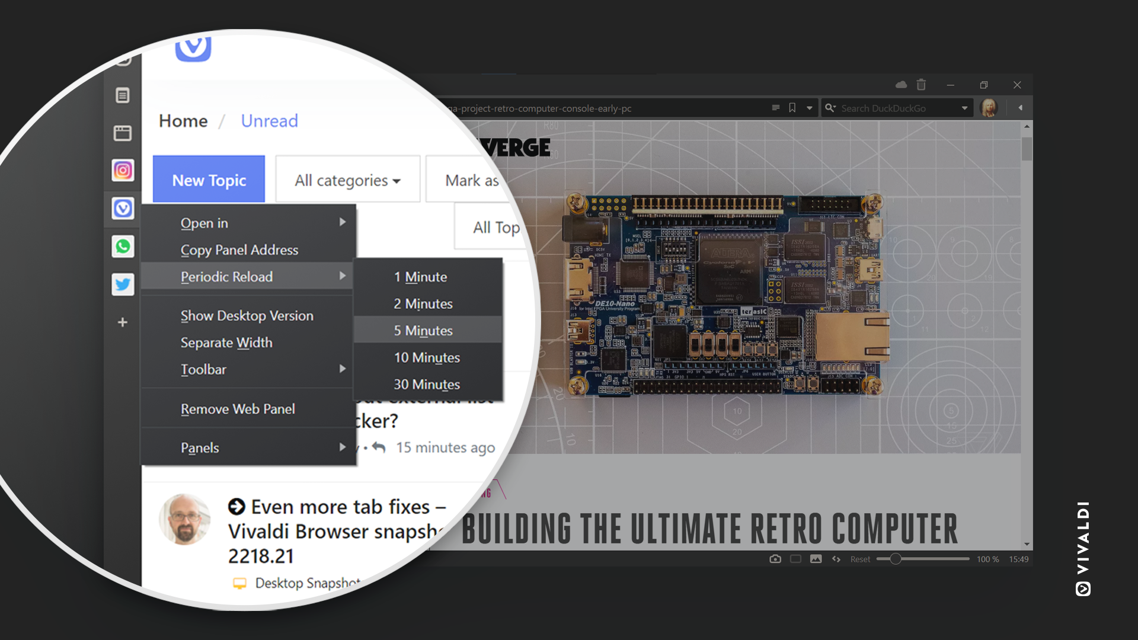The width and height of the screenshot is (1138, 640).
Task: Add a new web panel with plus
Action: coord(123,322)
